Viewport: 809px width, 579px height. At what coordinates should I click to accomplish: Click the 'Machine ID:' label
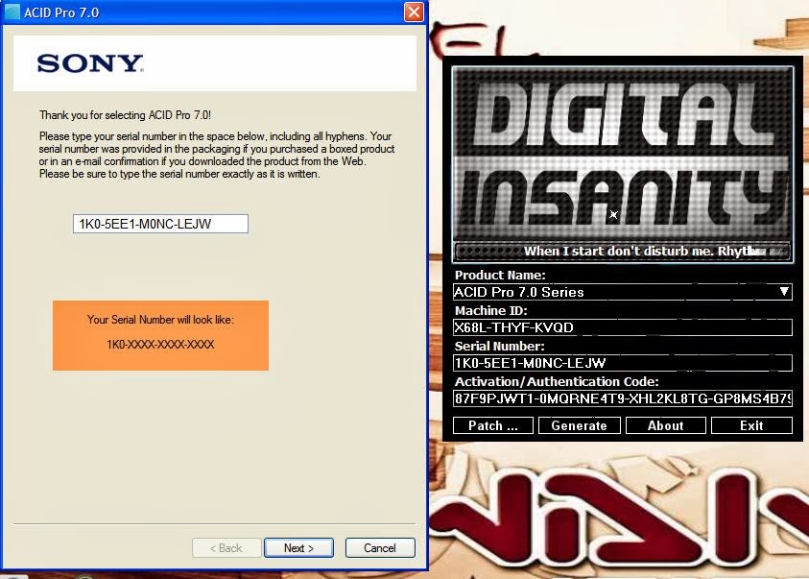[x=490, y=311]
